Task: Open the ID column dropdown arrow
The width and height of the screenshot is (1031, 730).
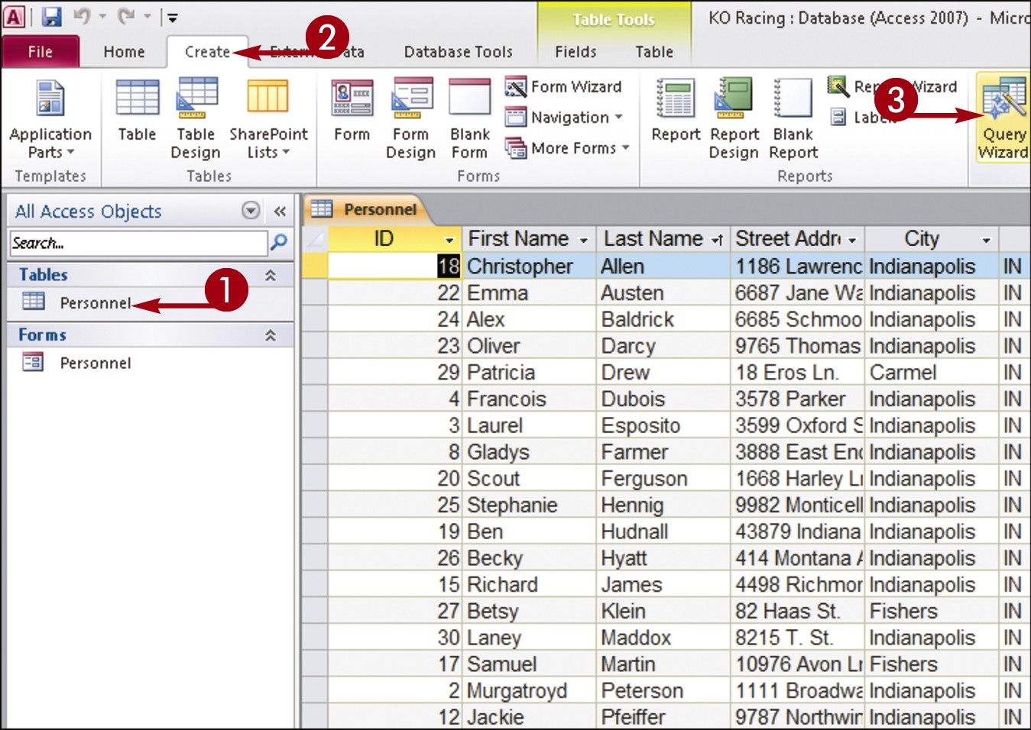Action: (x=449, y=240)
